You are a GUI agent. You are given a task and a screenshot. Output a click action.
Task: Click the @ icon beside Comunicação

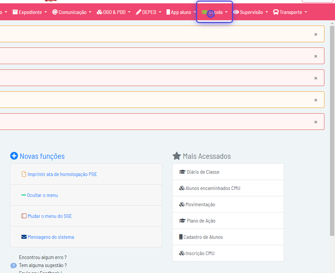coord(55,12)
